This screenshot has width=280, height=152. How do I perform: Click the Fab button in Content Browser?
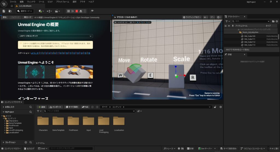[x=85, y=107]
